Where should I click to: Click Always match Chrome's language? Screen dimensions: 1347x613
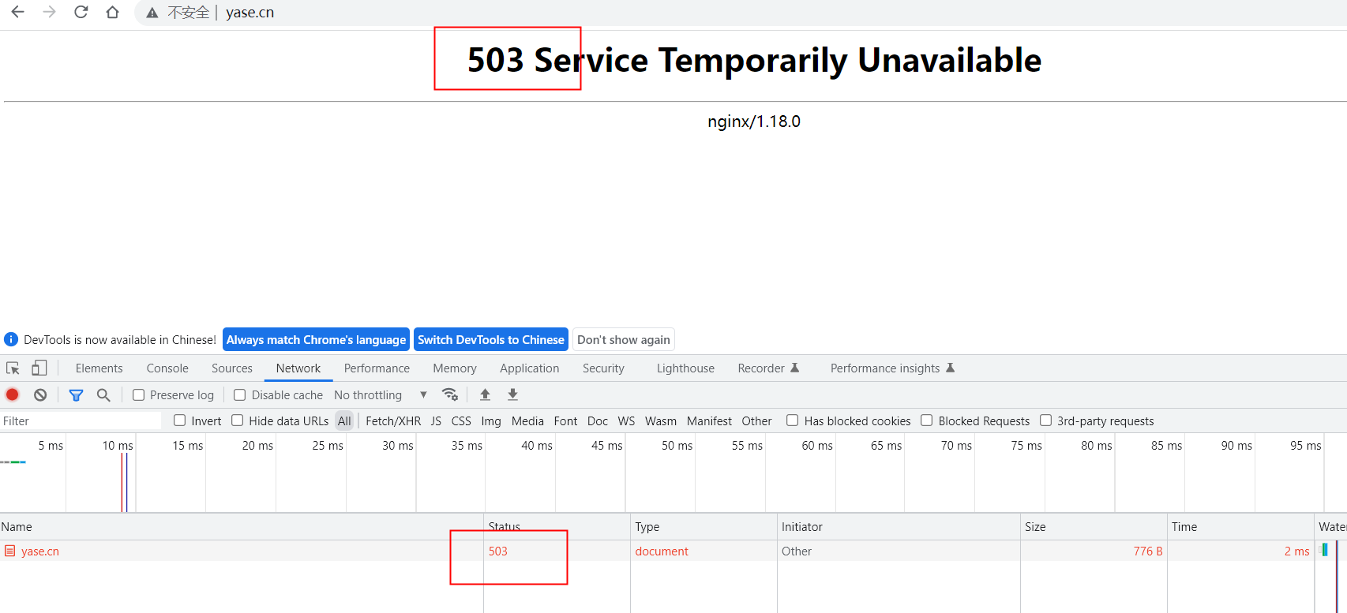[x=316, y=340]
